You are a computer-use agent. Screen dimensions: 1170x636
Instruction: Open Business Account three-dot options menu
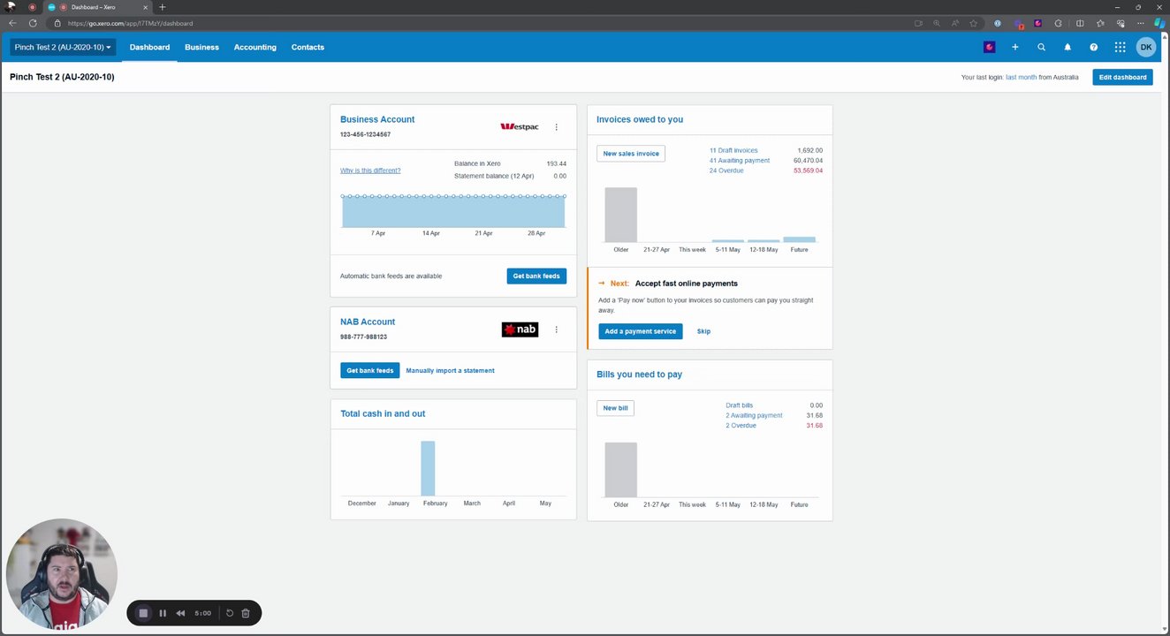pos(556,127)
